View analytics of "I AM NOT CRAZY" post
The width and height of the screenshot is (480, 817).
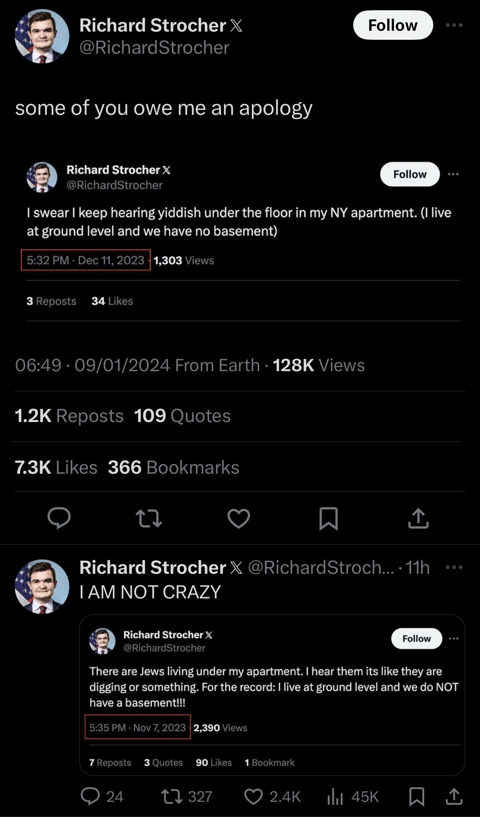coord(335,796)
